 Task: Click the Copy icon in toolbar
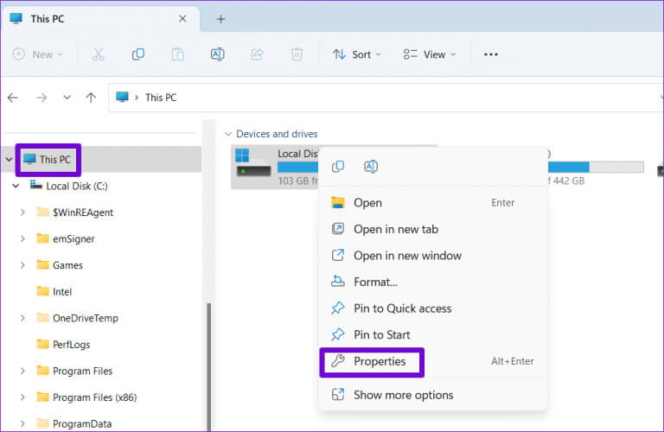pos(138,54)
